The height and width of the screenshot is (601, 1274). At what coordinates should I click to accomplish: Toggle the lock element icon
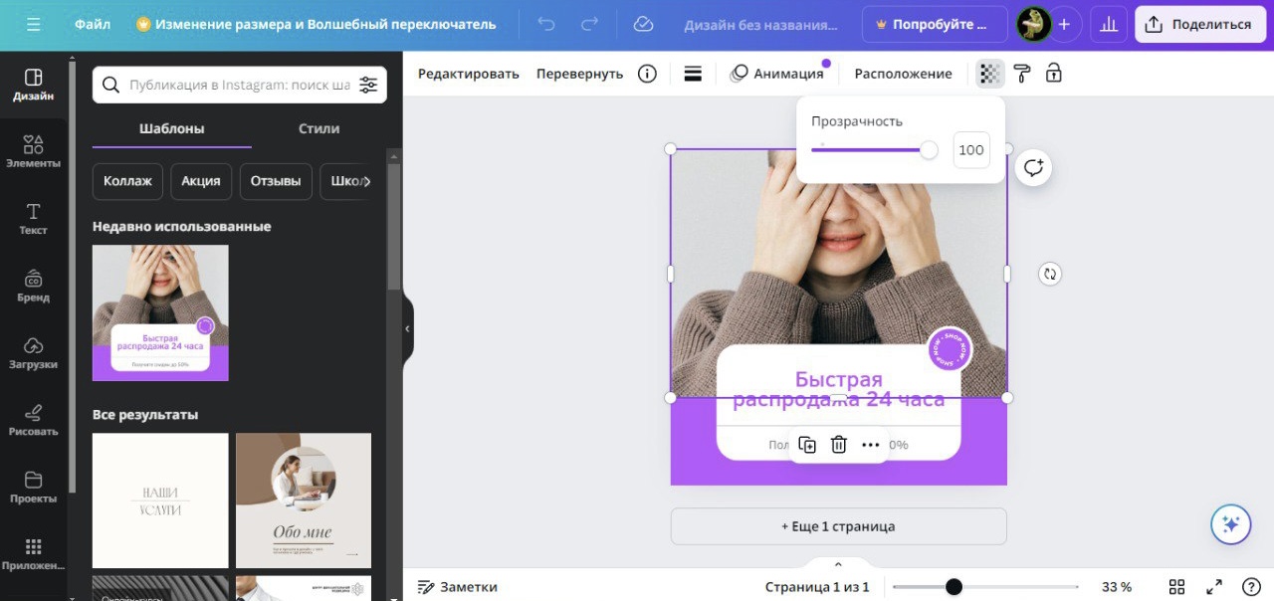[1053, 74]
